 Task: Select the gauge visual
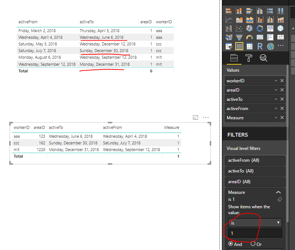[x=250, y=37]
